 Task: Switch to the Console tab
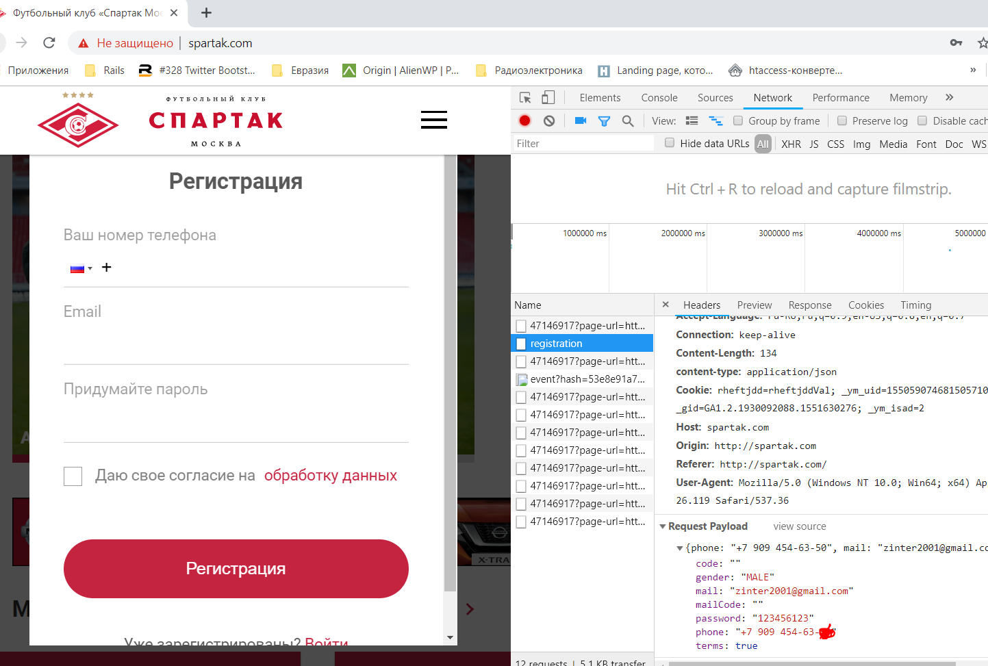(659, 98)
